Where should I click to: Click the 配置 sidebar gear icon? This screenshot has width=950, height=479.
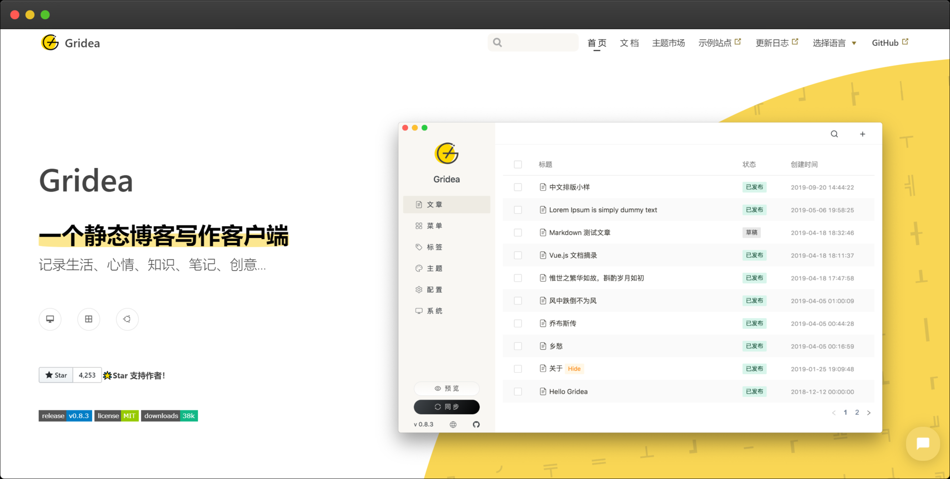(x=419, y=289)
